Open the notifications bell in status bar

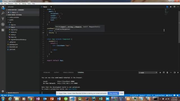(177, 95)
